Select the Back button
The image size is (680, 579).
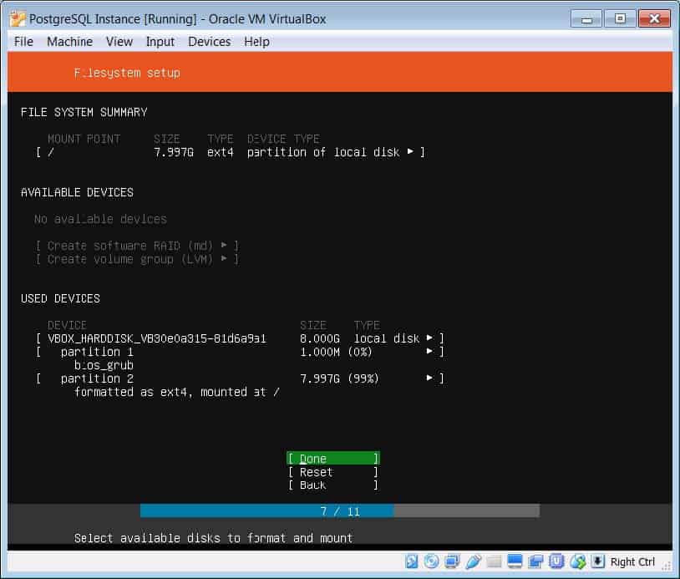tap(333, 485)
